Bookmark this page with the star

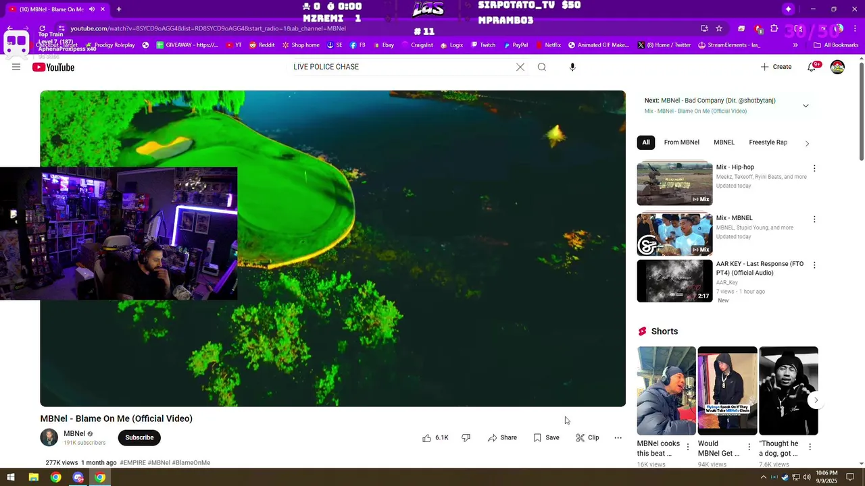tap(719, 28)
